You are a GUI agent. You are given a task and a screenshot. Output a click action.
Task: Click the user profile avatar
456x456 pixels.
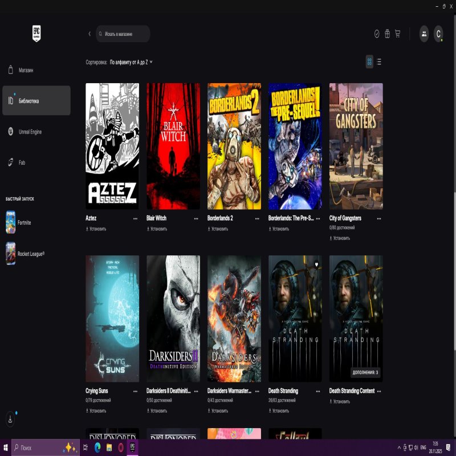(x=438, y=34)
